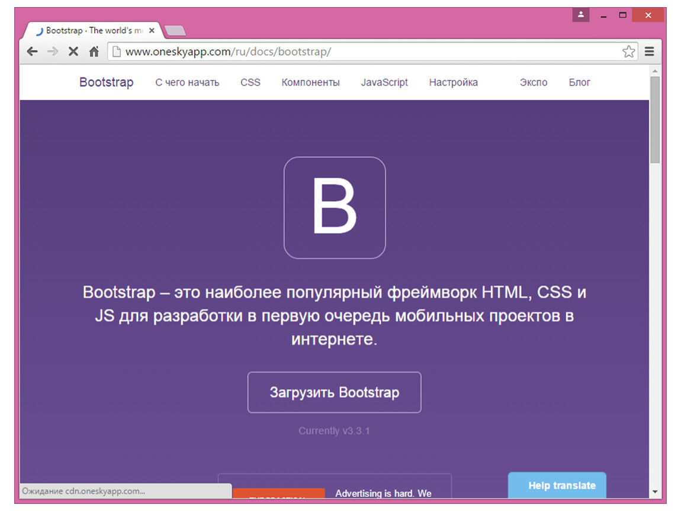Click the browser forward arrow
The image size is (681, 511).
point(53,52)
